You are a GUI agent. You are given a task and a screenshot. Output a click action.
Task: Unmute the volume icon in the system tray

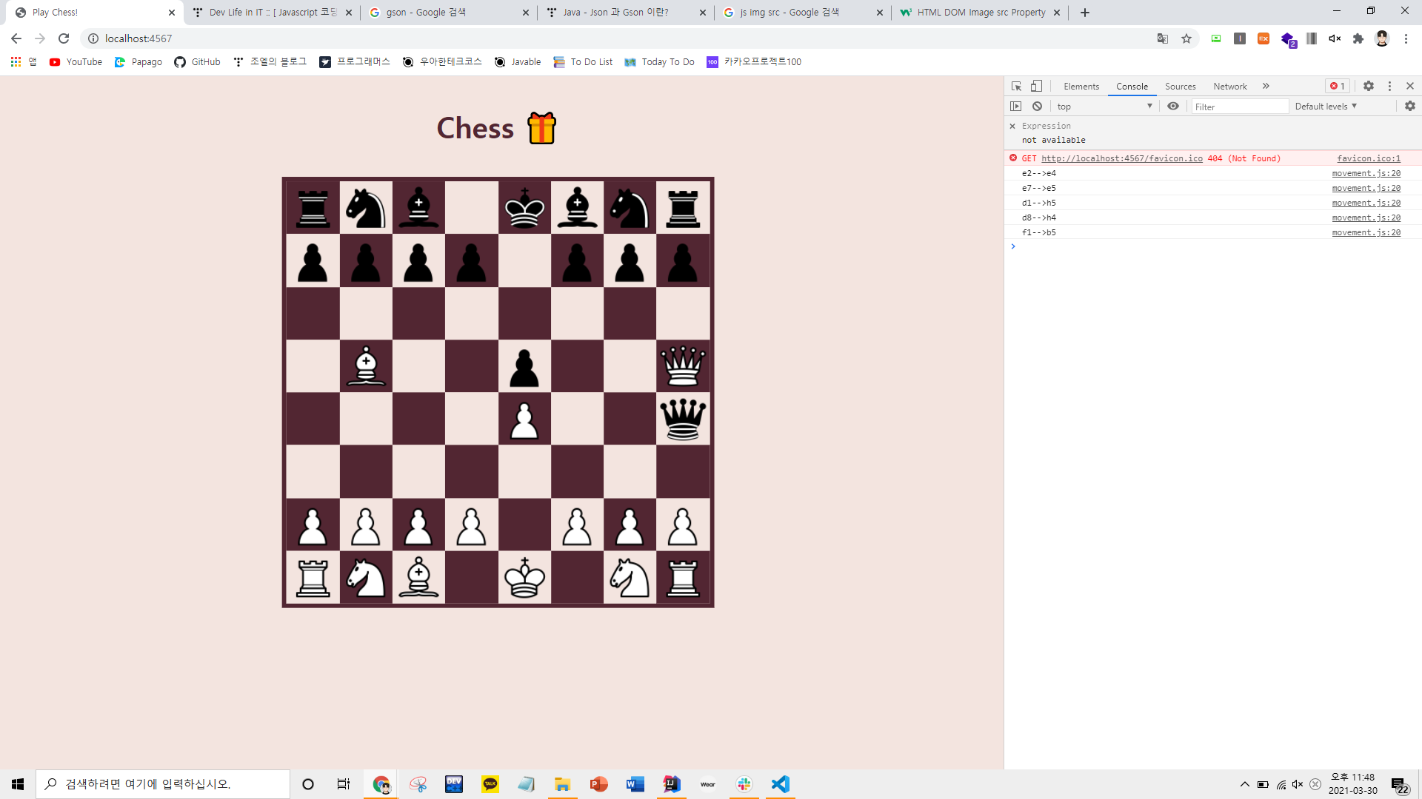(x=1296, y=783)
